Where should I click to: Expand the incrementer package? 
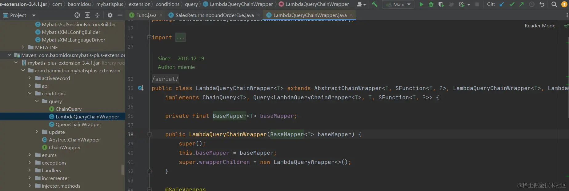[x=30, y=178]
